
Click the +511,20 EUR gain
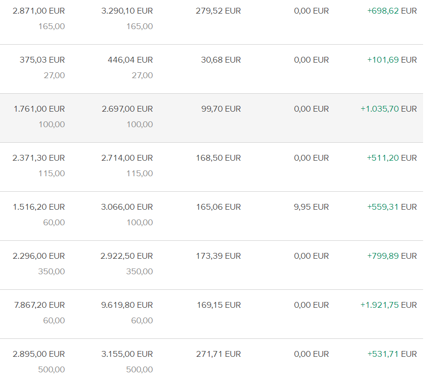pyautogui.click(x=392, y=158)
